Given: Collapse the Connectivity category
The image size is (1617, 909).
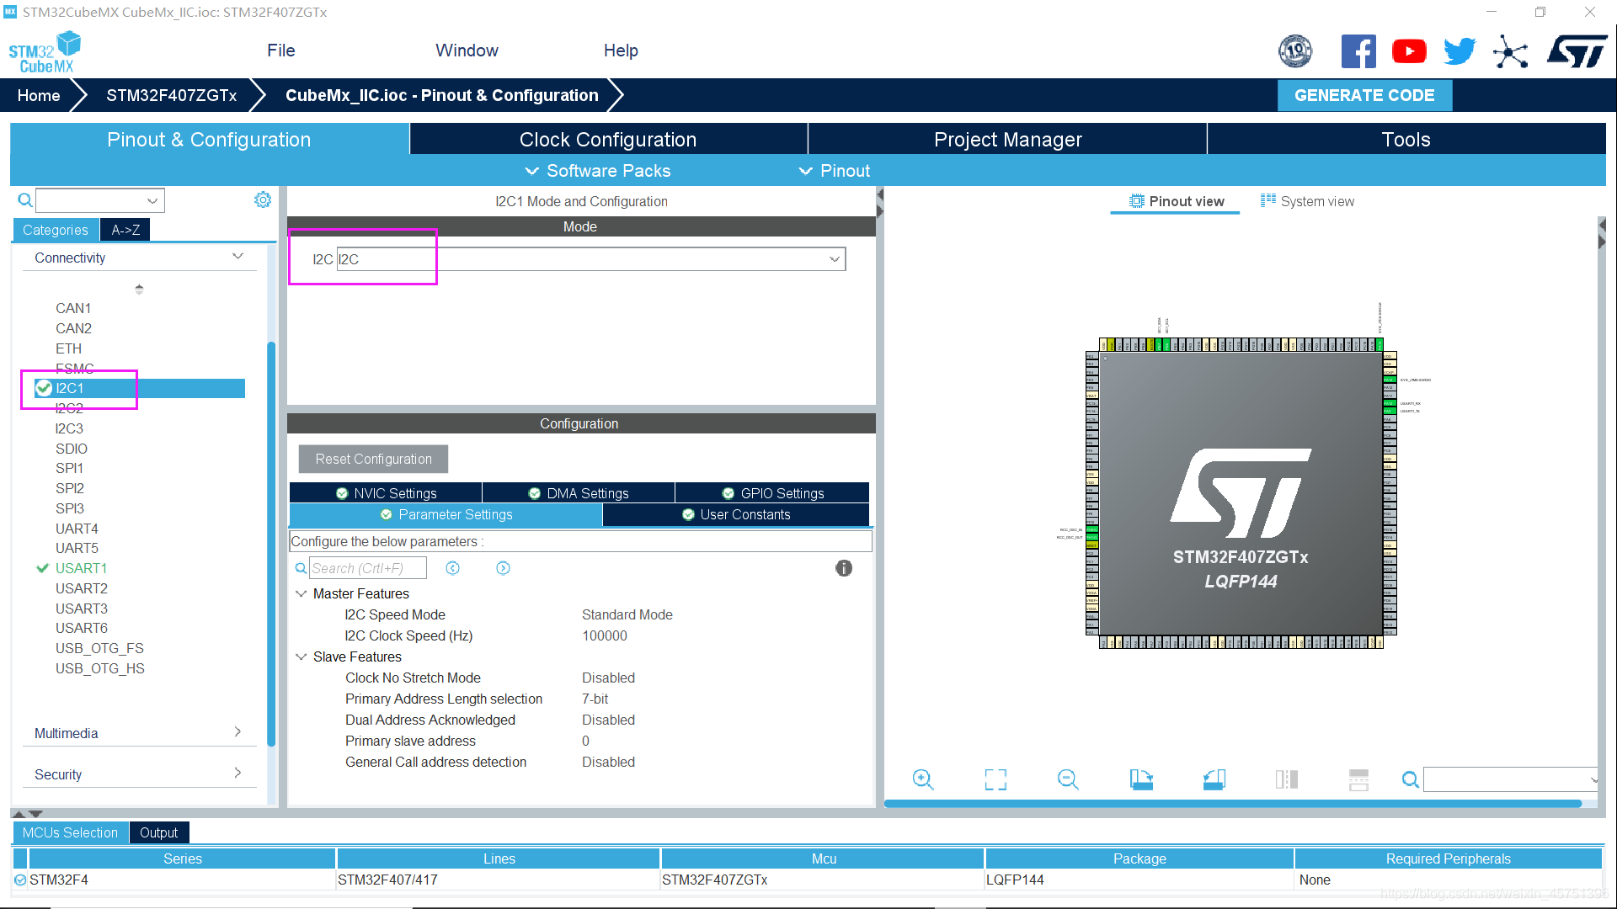Looking at the screenshot, I should [x=237, y=257].
